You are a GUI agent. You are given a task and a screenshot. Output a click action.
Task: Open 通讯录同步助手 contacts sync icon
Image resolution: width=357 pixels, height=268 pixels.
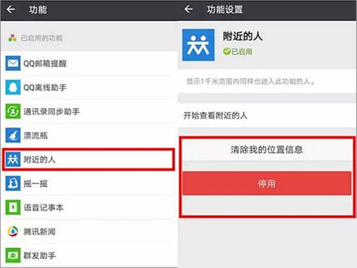[12, 111]
